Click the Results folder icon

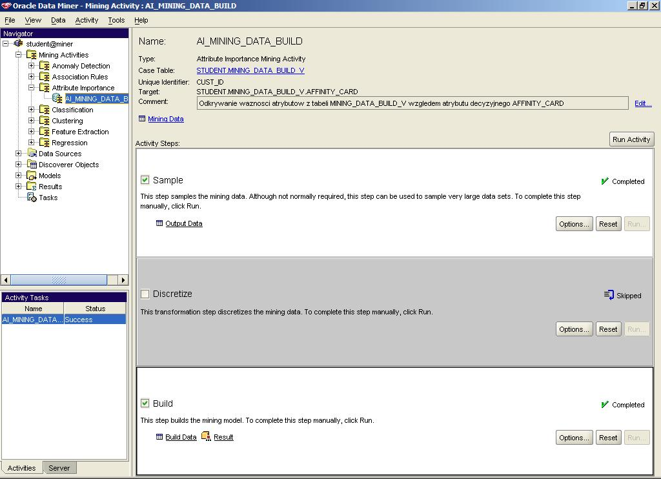(32, 186)
